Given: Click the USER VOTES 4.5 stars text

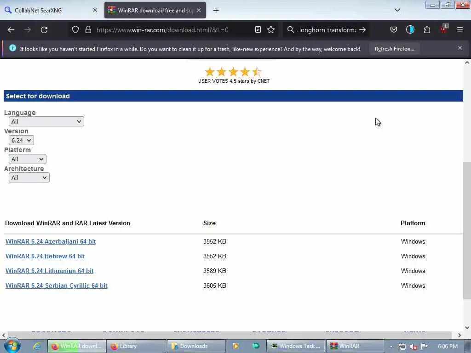Looking at the screenshot, I should pyautogui.click(x=234, y=81).
